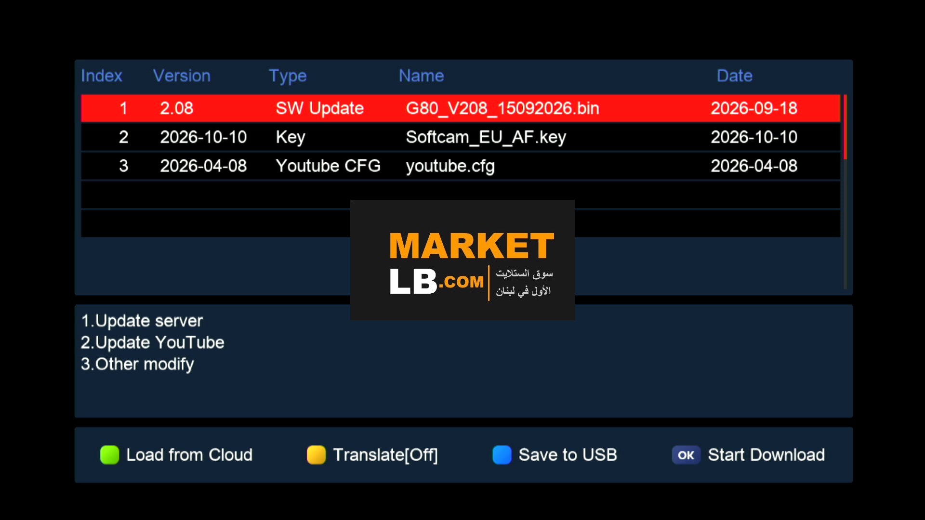Click the green Load from Cloud button icon

pos(109,455)
